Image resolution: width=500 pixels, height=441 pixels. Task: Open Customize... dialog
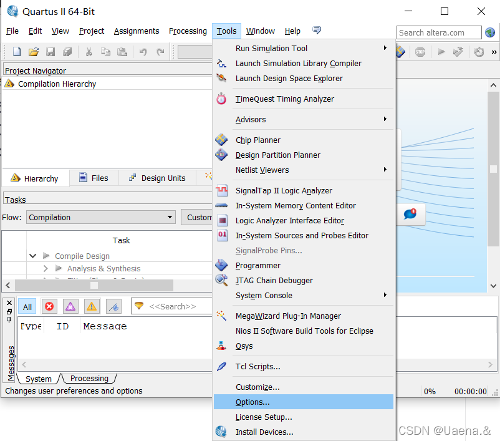303,387
